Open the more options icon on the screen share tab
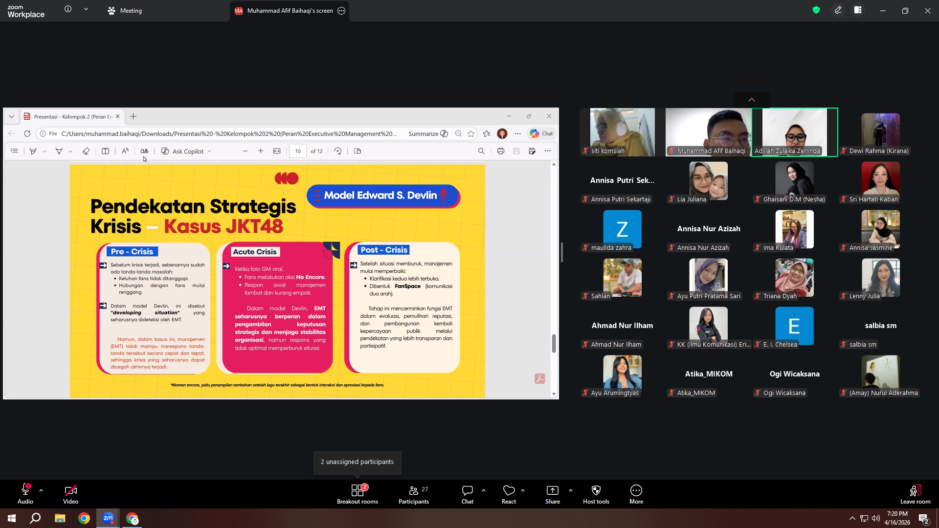Image resolution: width=939 pixels, height=528 pixels. 341,11
